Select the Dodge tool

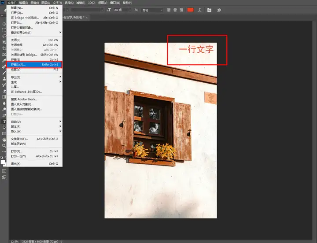tap(4, 109)
